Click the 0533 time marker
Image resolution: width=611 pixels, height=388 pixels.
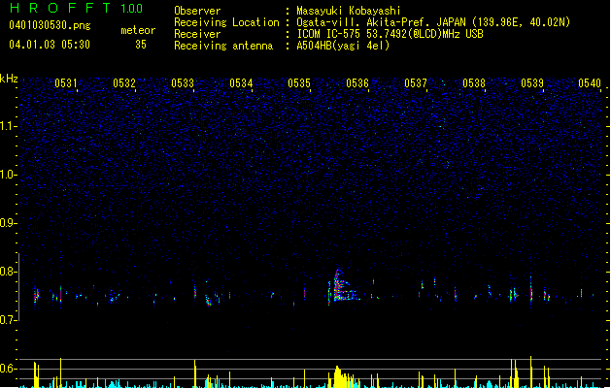(183, 83)
